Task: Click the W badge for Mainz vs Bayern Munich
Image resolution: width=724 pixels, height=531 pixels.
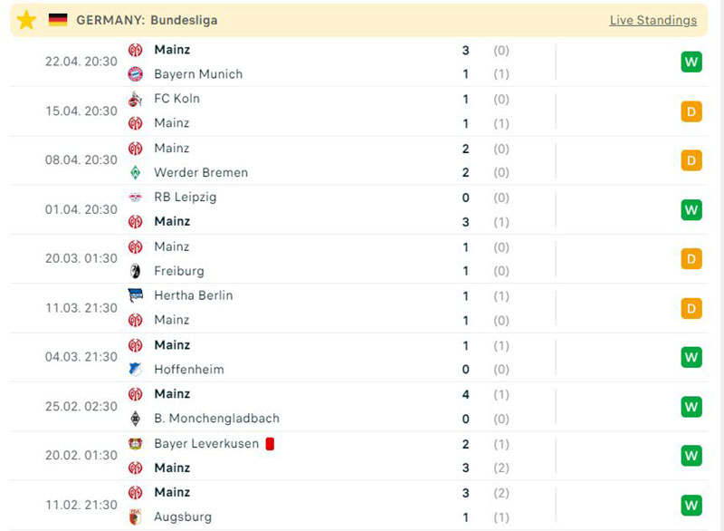Action: tap(691, 62)
